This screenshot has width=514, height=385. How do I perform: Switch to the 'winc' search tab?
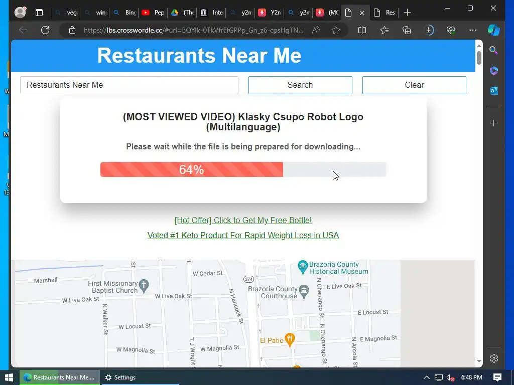95,13
